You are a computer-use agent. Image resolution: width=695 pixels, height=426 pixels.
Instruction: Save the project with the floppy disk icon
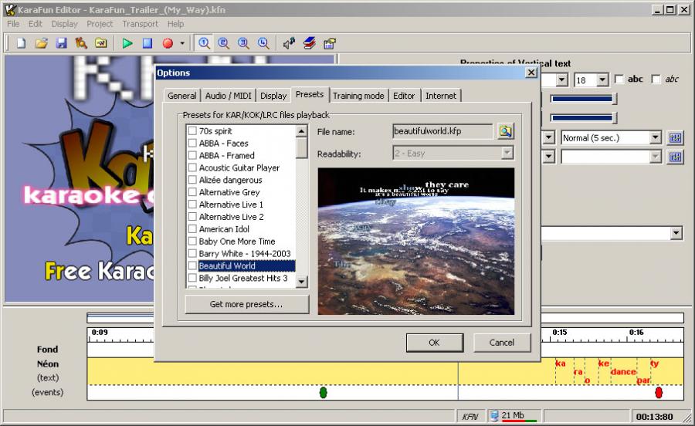(61, 43)
